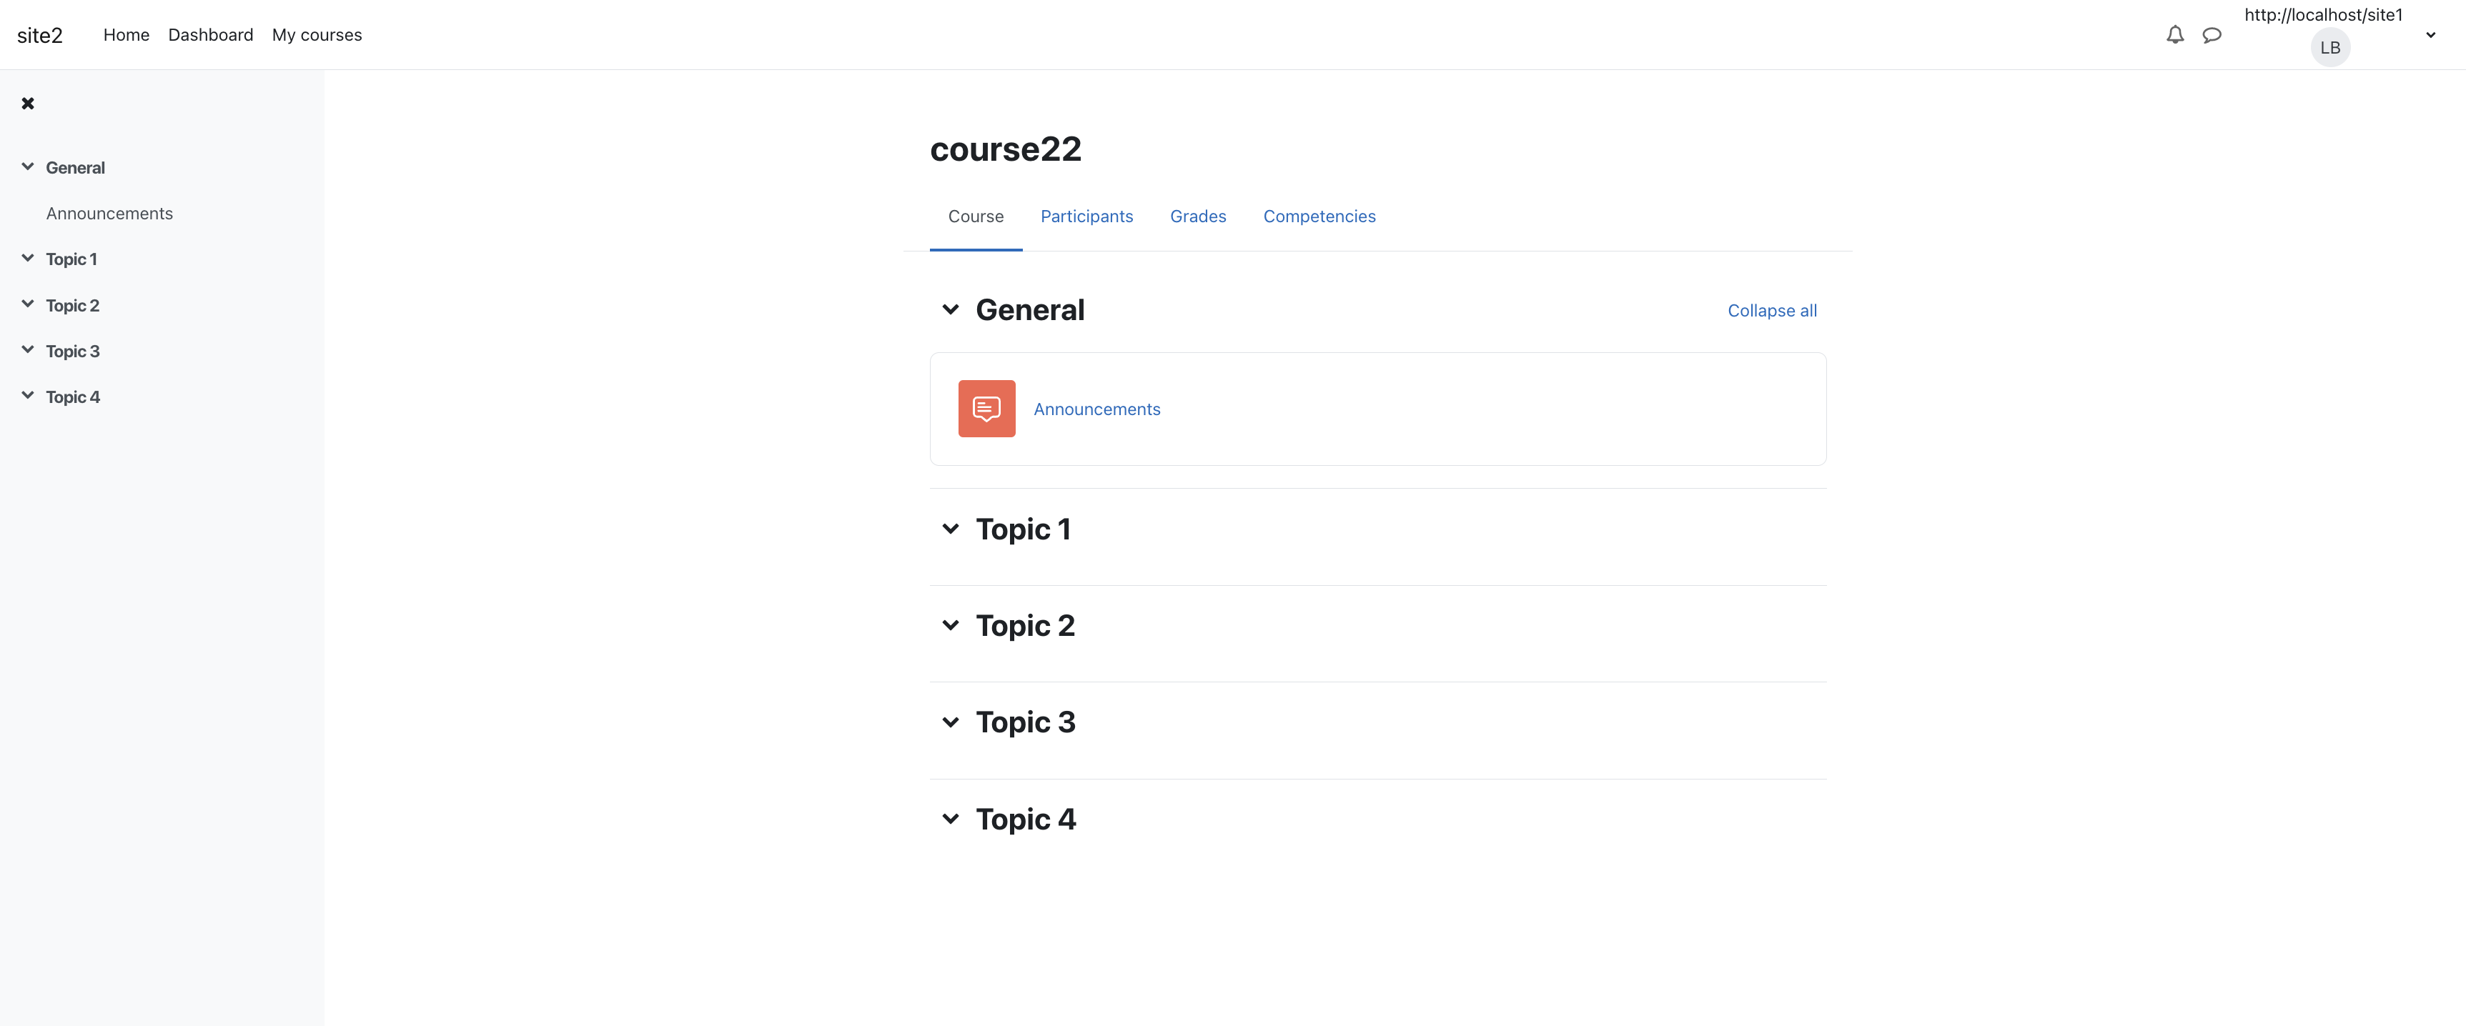Viewport: 2466px width, 1026px height.
Task: Click the course22 page title
Action: (1005, 149)
